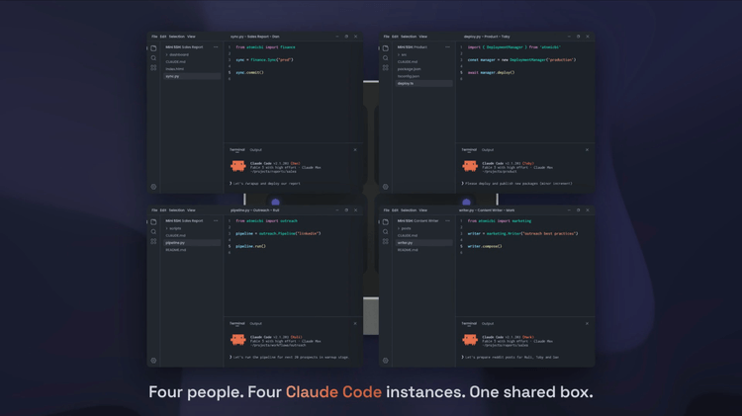Open Explorer icon in the deploy Product window
This screenshot has height=416, width=742.
click(x=385, y=48)
